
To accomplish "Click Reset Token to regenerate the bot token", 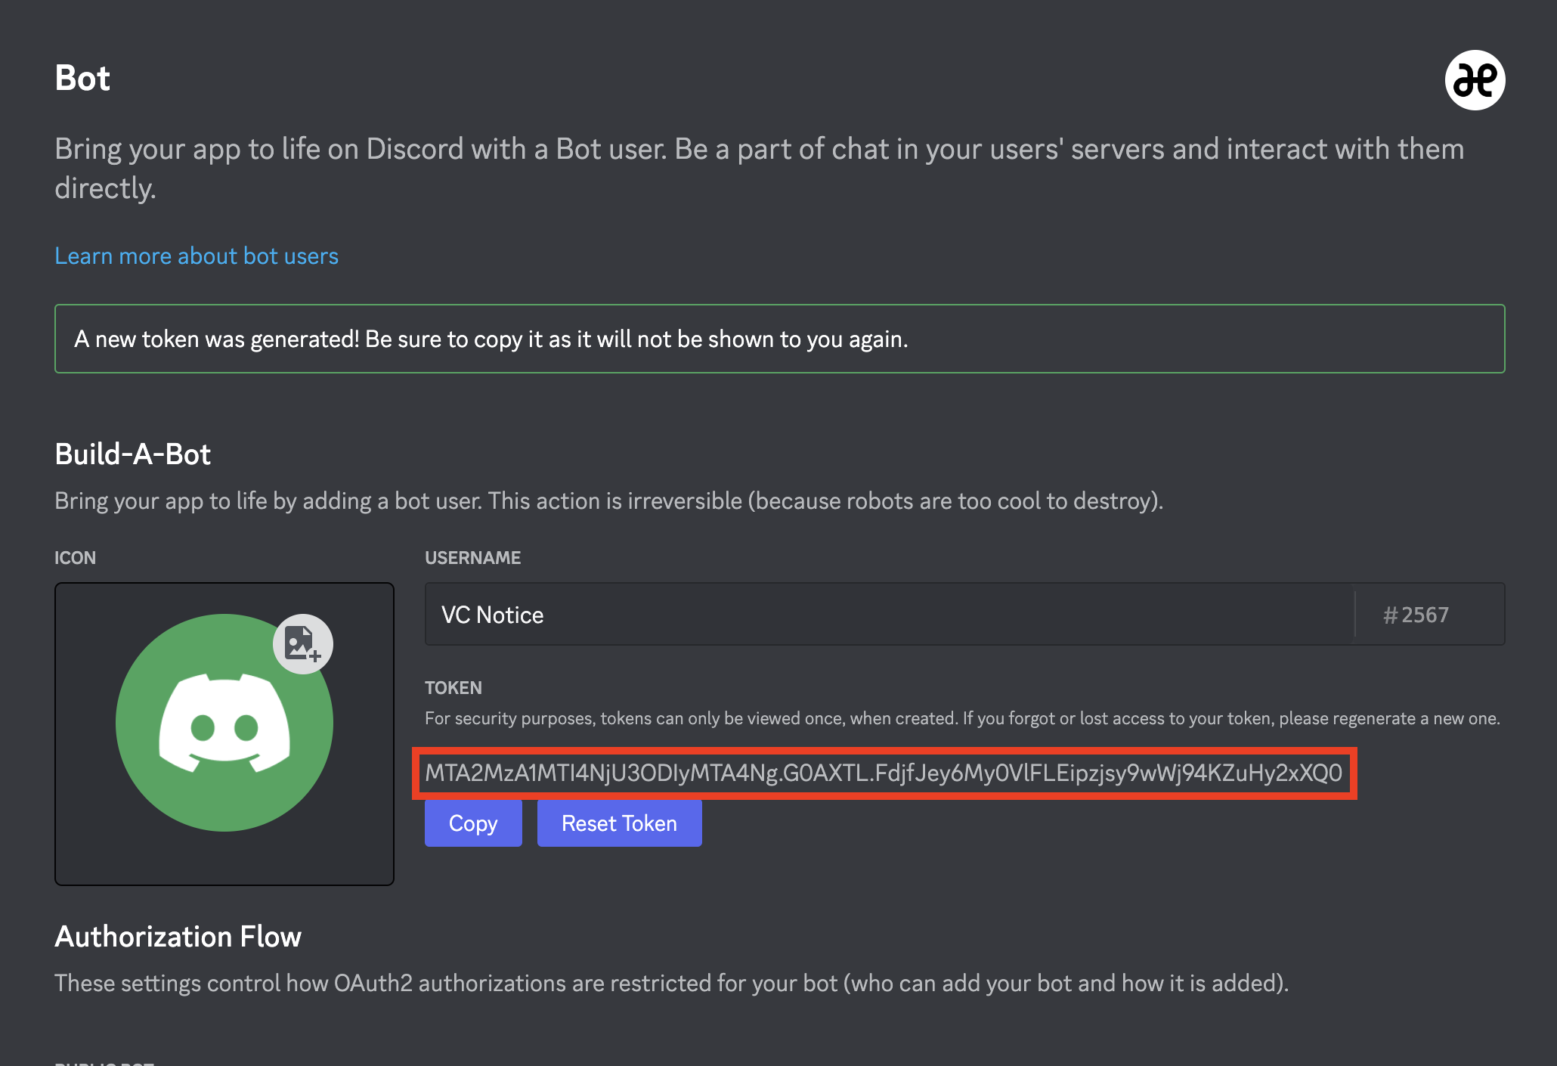I will click(619, 823).
